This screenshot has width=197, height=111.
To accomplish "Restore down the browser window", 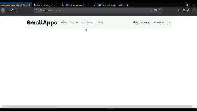I will point(187,5).
